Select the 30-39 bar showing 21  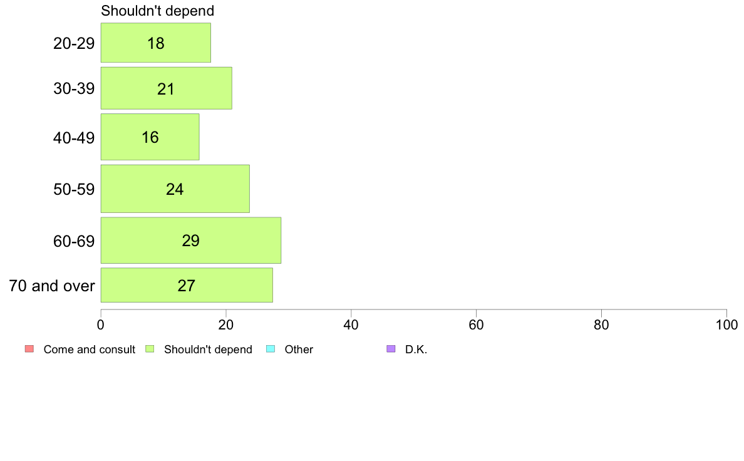click(x=166, y=88)
